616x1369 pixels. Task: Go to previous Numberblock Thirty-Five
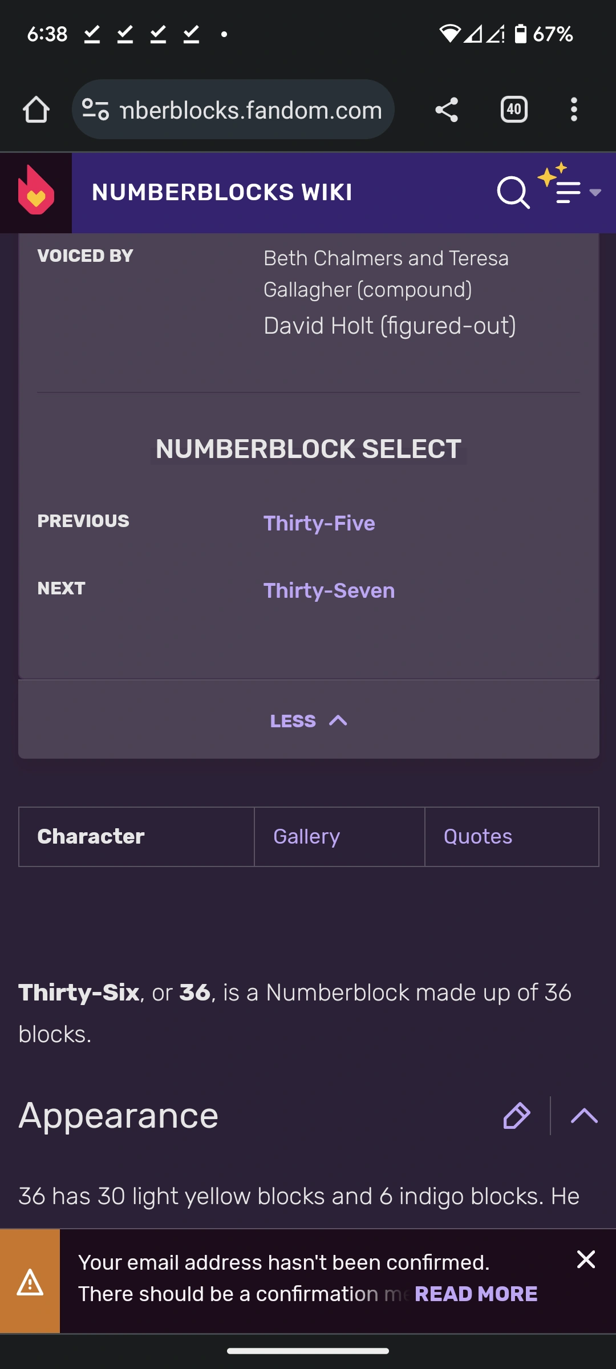319,523
